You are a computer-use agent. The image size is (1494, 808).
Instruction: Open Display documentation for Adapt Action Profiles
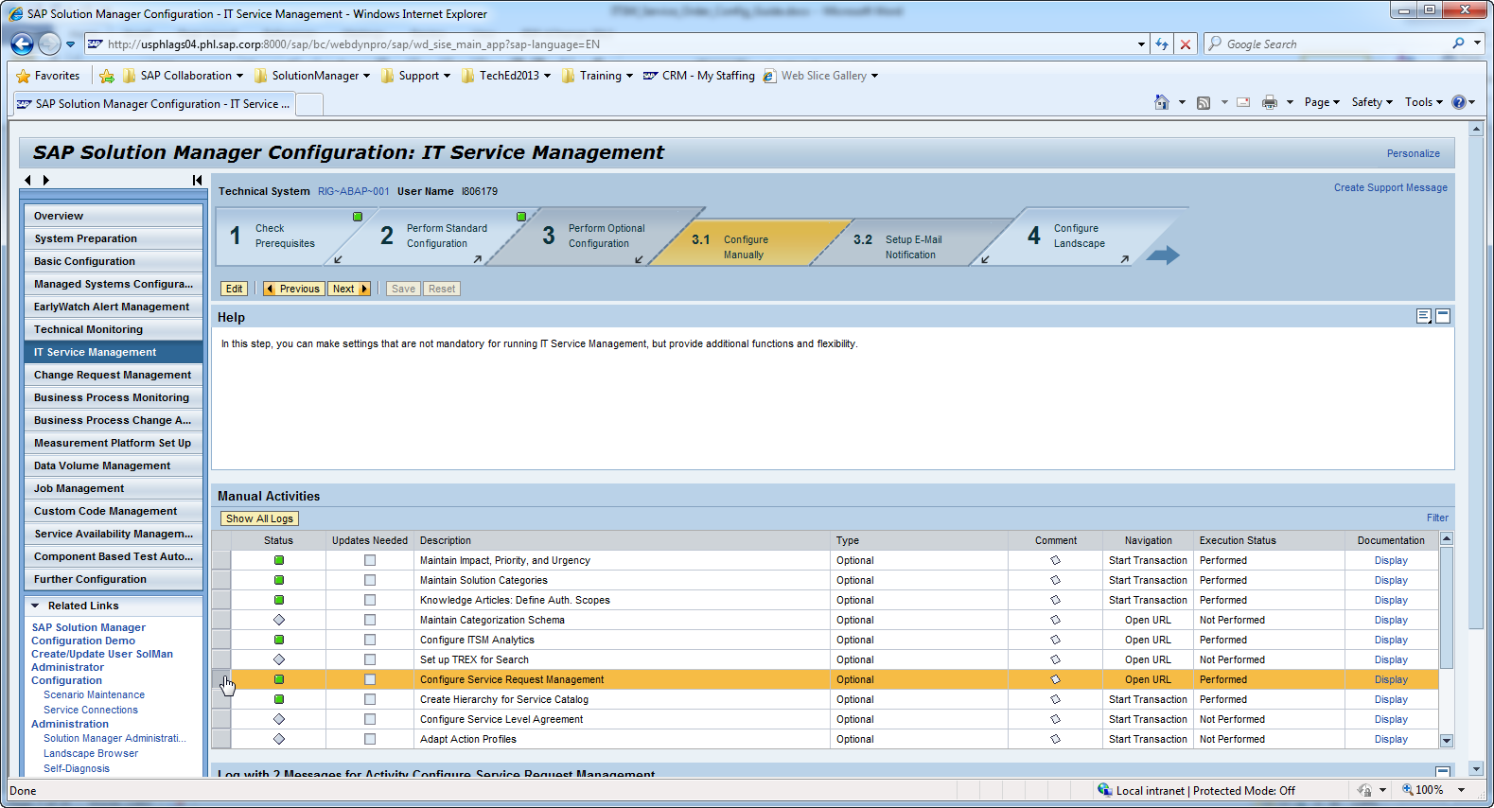[x=1391, y=739]
